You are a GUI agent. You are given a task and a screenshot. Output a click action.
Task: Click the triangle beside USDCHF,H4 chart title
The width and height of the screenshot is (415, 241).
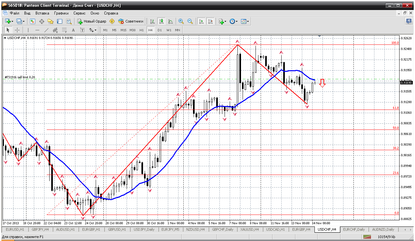(5, 38)
